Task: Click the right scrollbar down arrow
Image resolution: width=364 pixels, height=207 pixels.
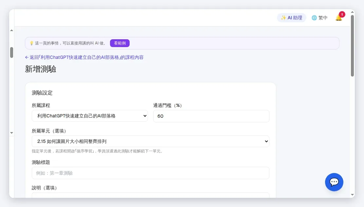Action: (353, 195)
